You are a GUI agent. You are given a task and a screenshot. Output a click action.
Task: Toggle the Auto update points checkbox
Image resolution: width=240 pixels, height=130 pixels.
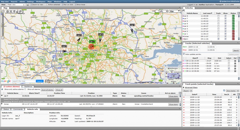184,54
